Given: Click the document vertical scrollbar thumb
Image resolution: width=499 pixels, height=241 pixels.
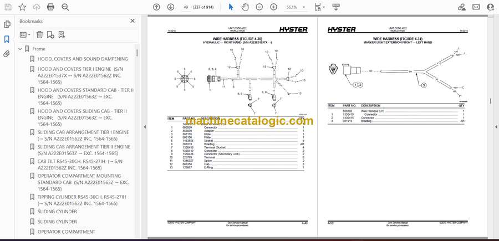Looking at the screenshot, I should coord(491,101).
